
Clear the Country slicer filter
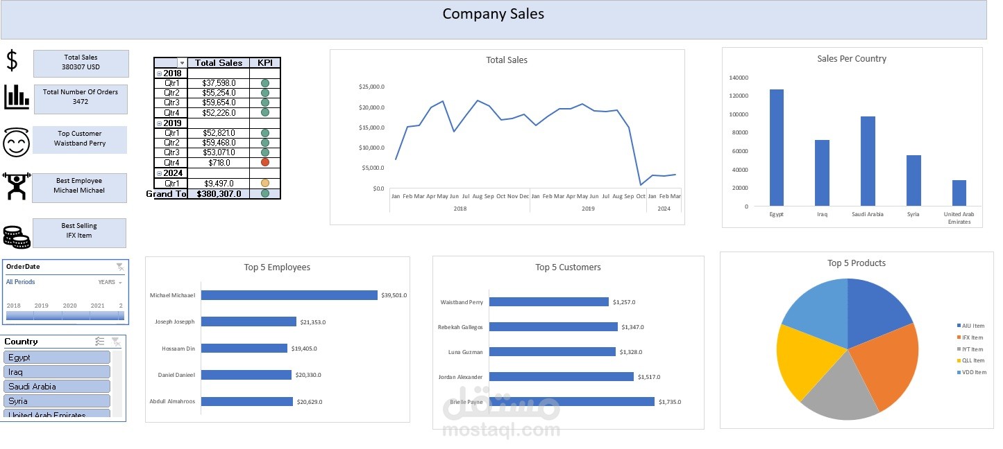(x=117, y=342)
